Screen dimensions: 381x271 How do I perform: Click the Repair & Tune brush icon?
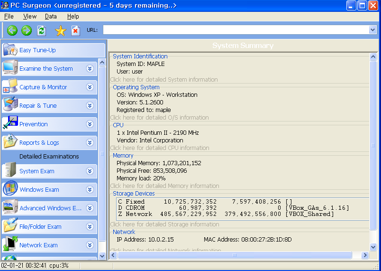pos(10,104)
